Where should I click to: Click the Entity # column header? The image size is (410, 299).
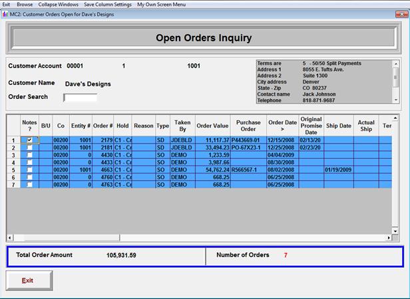[x=81, y=126]
